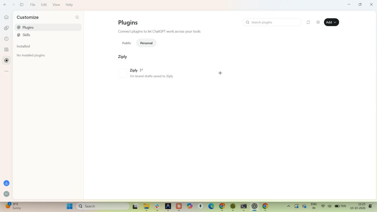Open plugin settings gear
This screenshot has width=377, height=212.
tap(318, 22)
